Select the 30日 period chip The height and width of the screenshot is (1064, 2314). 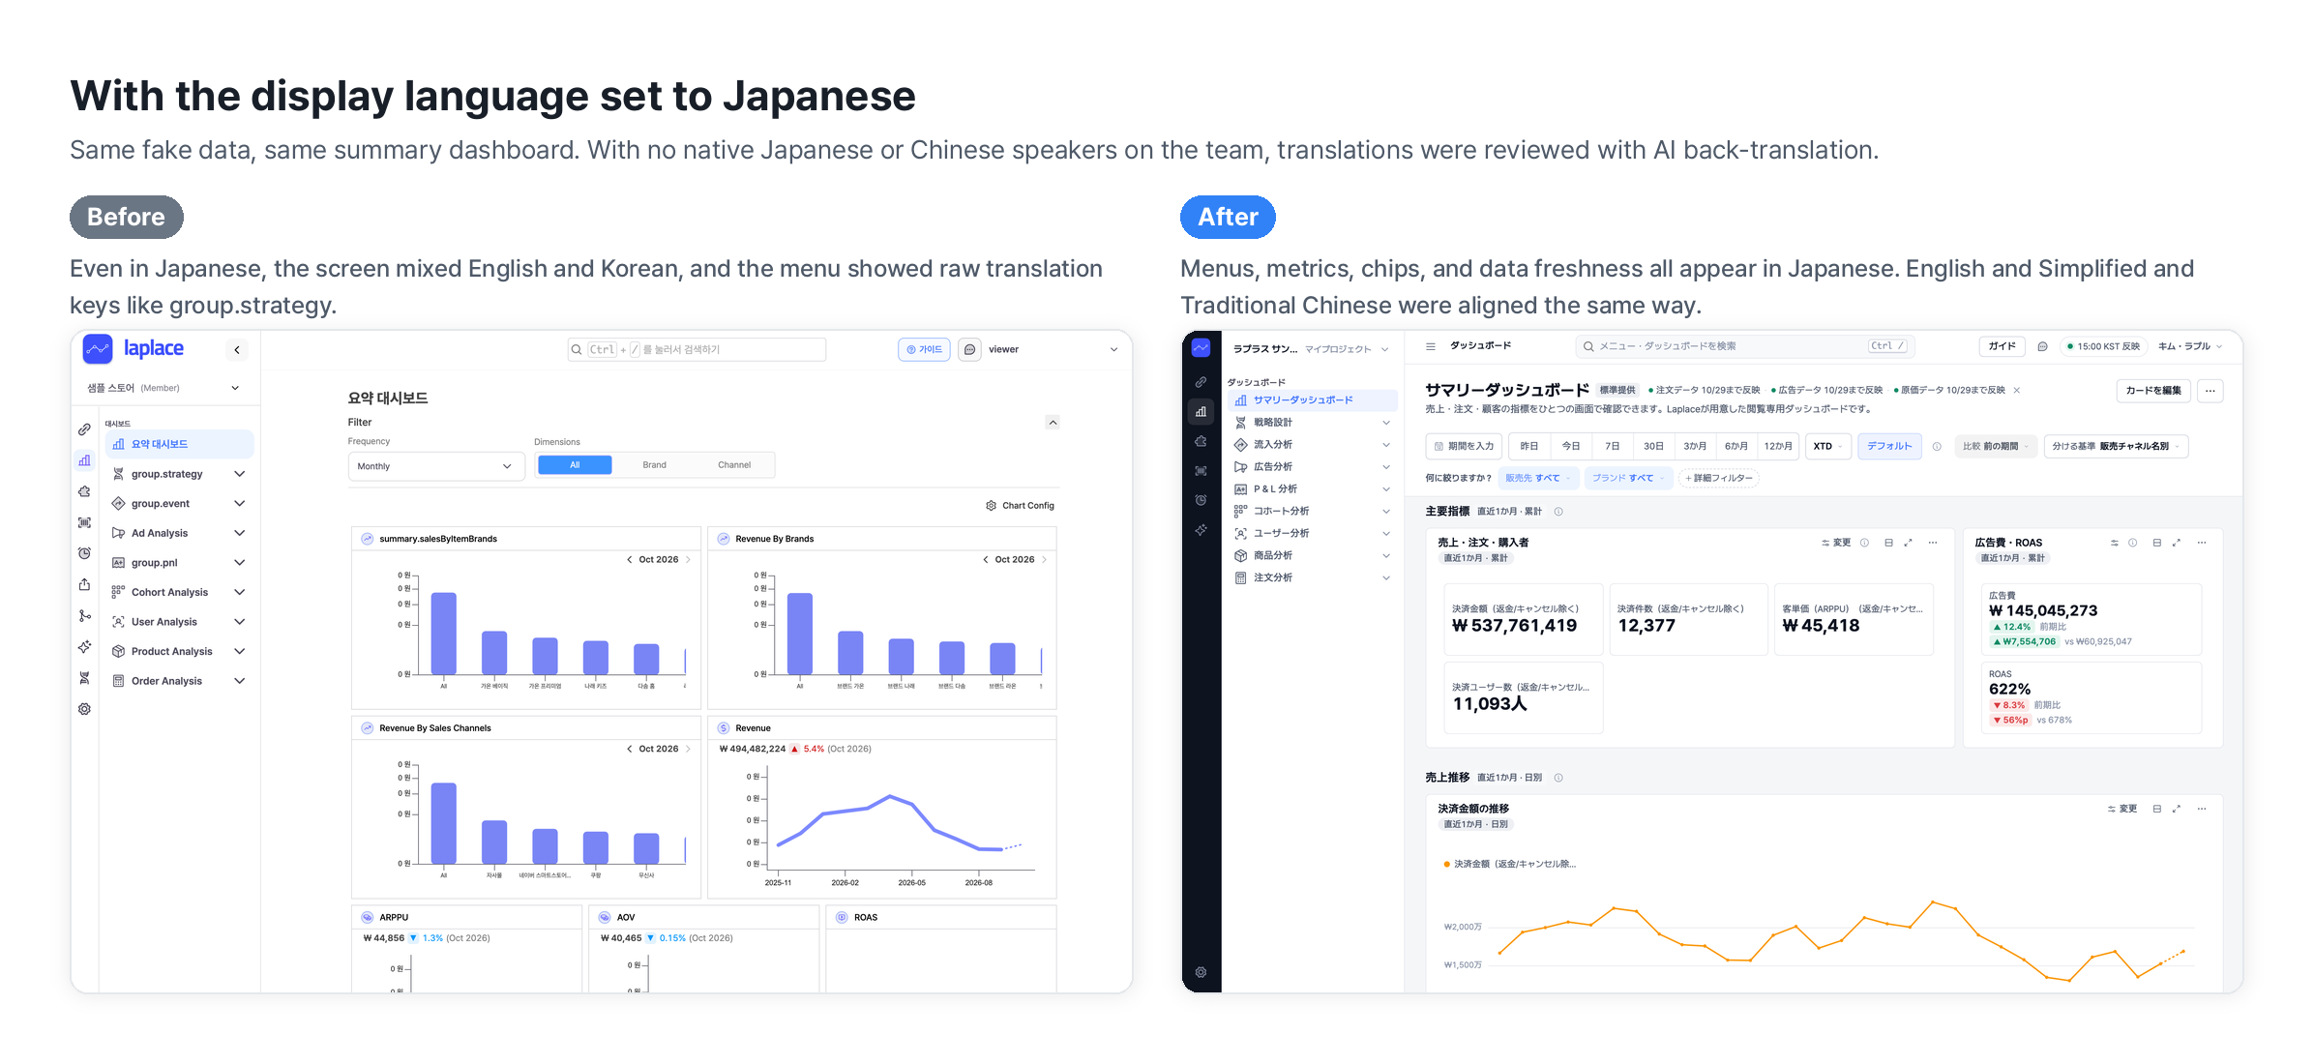[x=1653, y=446]
